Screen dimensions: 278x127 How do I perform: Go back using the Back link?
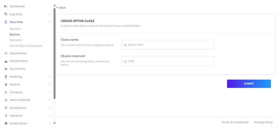pyautogui.click(x=61, y=8)
